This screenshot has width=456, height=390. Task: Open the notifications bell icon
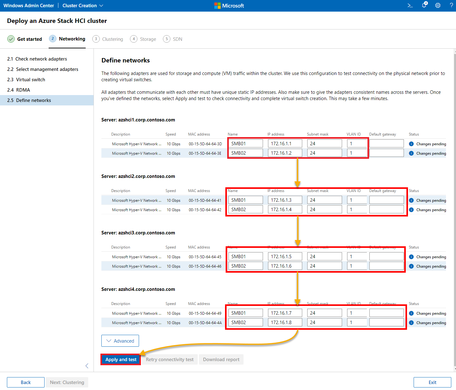[424, 5]
